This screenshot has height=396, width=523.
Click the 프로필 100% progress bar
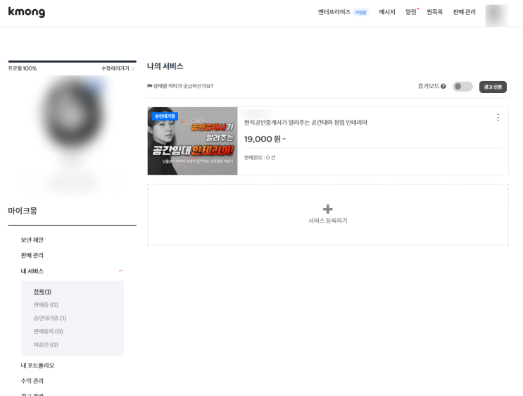tap(72, 61)
